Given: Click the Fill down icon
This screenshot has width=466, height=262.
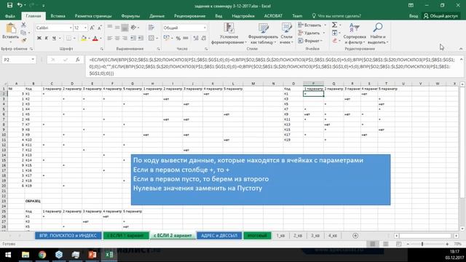Looking at the screenshot, I should coord(335,33).
